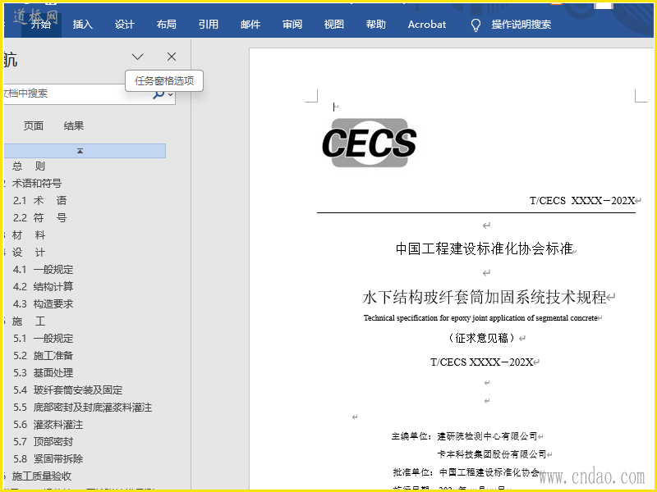
Task: Select heading 4.2 结构计算
Action: coord(44,286)
